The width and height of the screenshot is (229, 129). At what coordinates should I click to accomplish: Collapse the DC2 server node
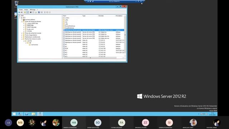[x=20, y=18]
